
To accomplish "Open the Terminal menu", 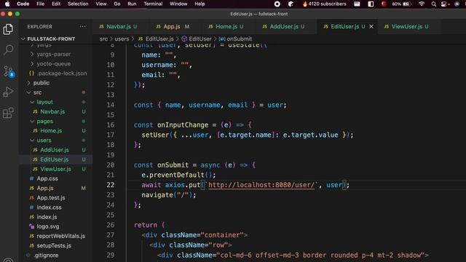I will [153, 4].
